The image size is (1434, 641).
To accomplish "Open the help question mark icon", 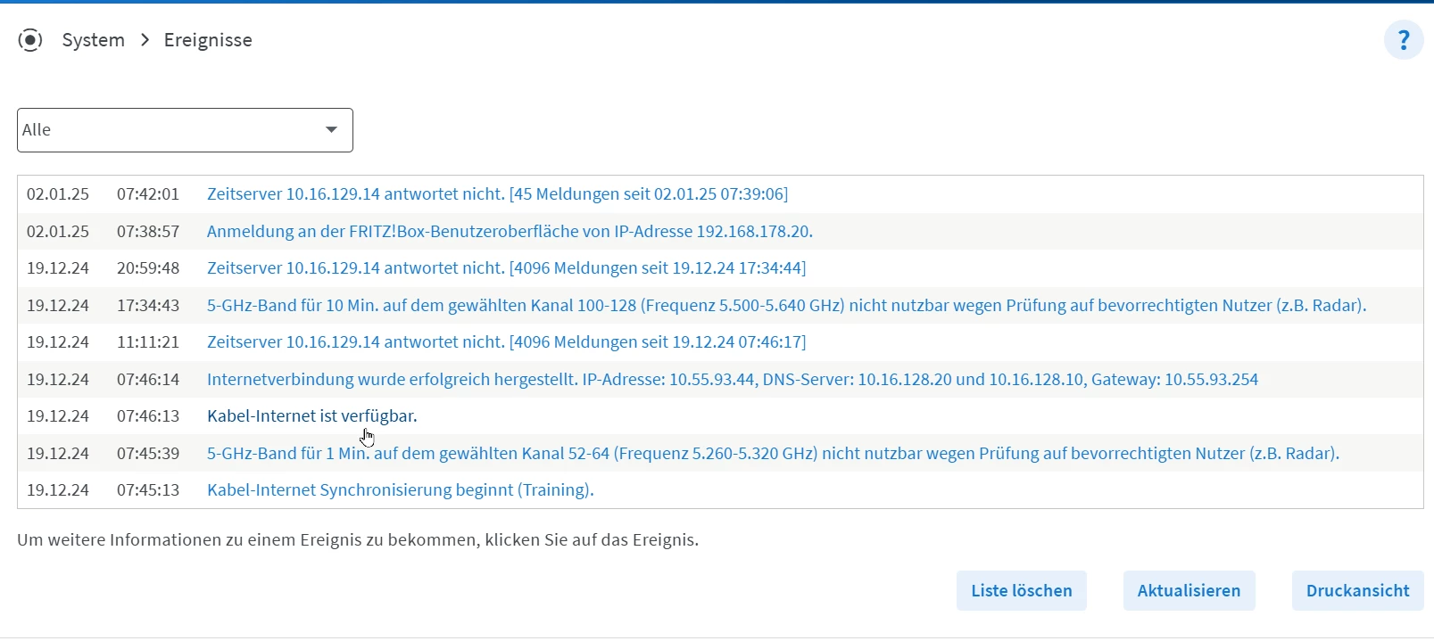I will click(x=1403, y=40).
